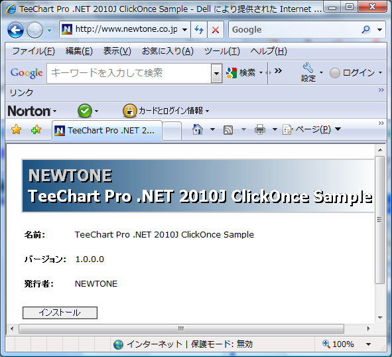This screenshot has width=392, height=357.
Task: Open カードとログイン情報 menu
Action: click(174, 111)
